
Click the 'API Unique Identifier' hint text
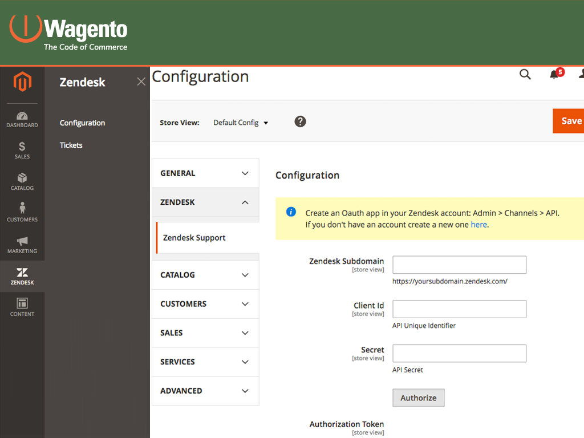tap(424, 326)
